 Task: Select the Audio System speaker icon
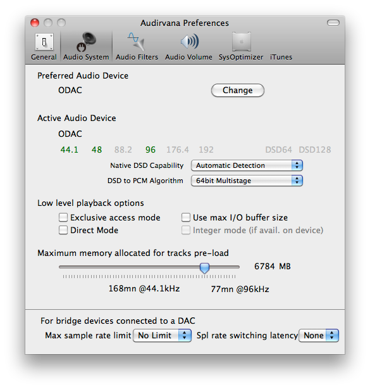[x=86, y=42]
